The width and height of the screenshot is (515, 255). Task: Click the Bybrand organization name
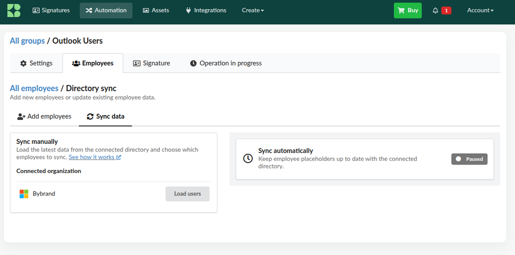pos(44,194)
